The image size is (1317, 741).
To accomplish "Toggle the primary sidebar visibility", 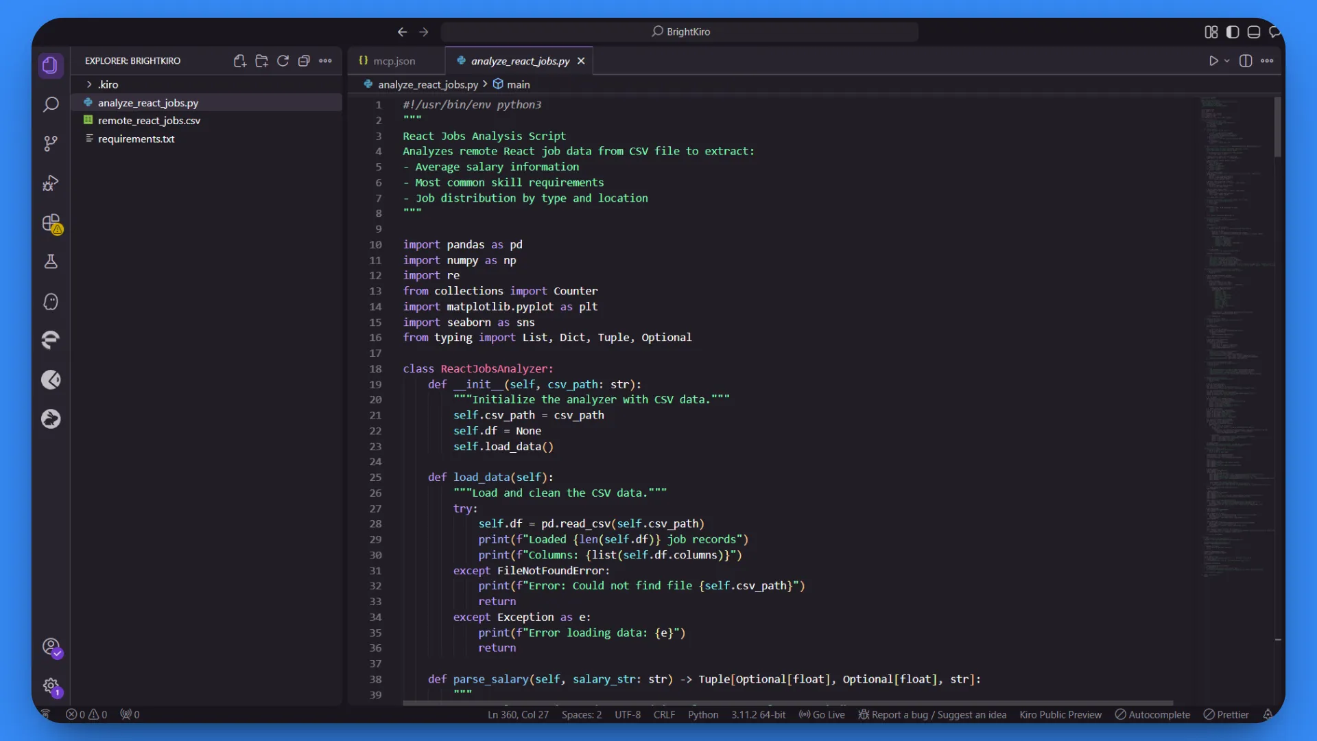I will click(1233, 32).
